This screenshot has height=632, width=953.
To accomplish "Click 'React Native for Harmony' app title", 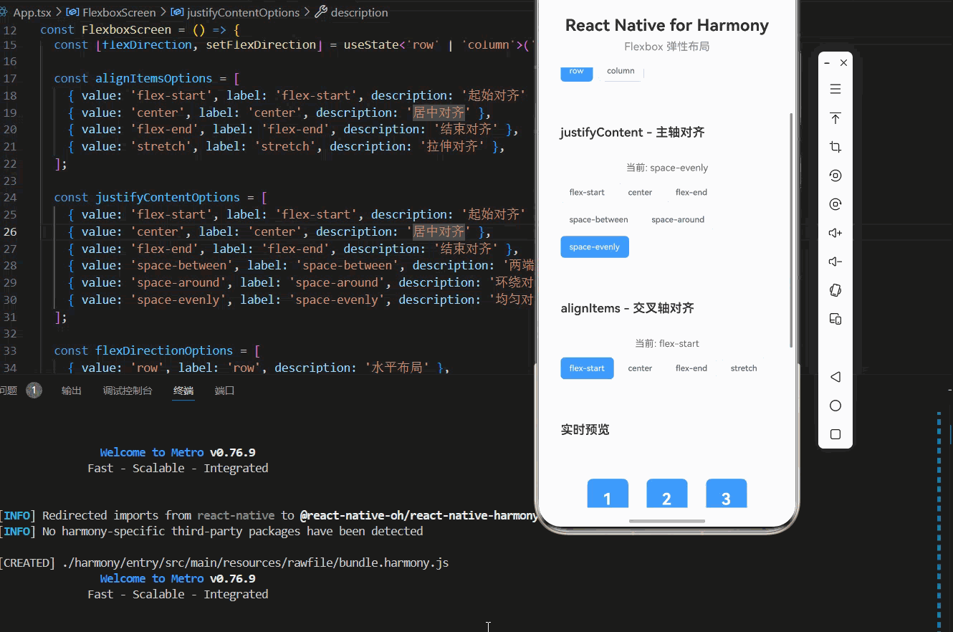I will click(667, 25).
